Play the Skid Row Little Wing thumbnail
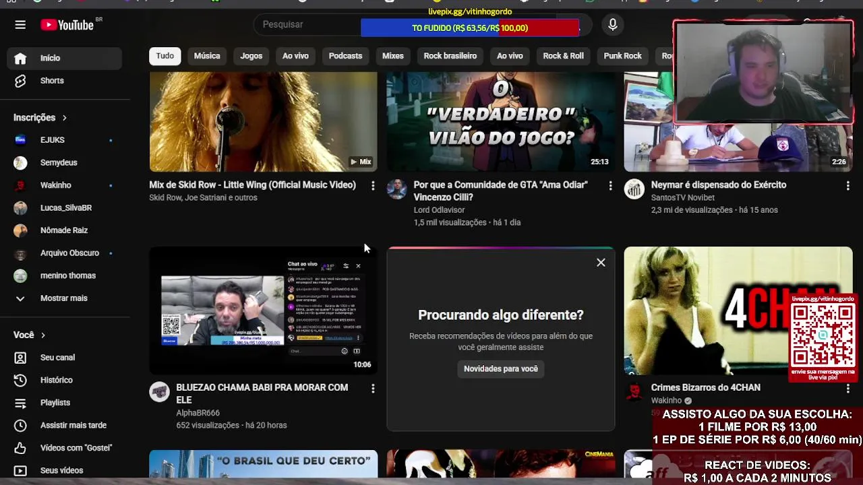Image resolution: width=863 pixels, height=485 pixels. pyautogui.click(x=263, y=121)
